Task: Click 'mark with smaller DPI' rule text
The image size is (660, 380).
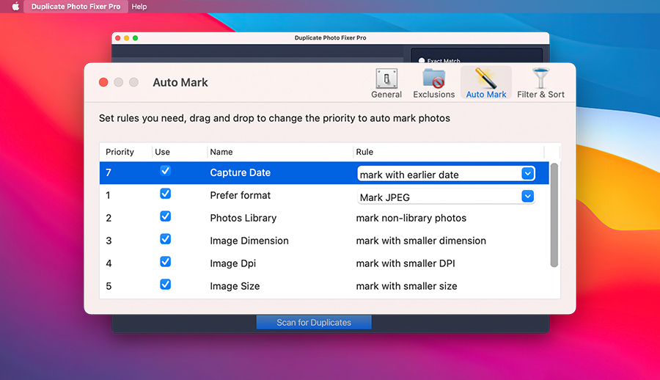Action: (406, 263)
